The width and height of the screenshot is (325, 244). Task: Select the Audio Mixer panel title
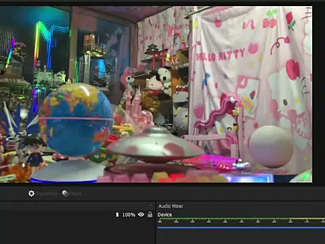click(x=171, y=206)
